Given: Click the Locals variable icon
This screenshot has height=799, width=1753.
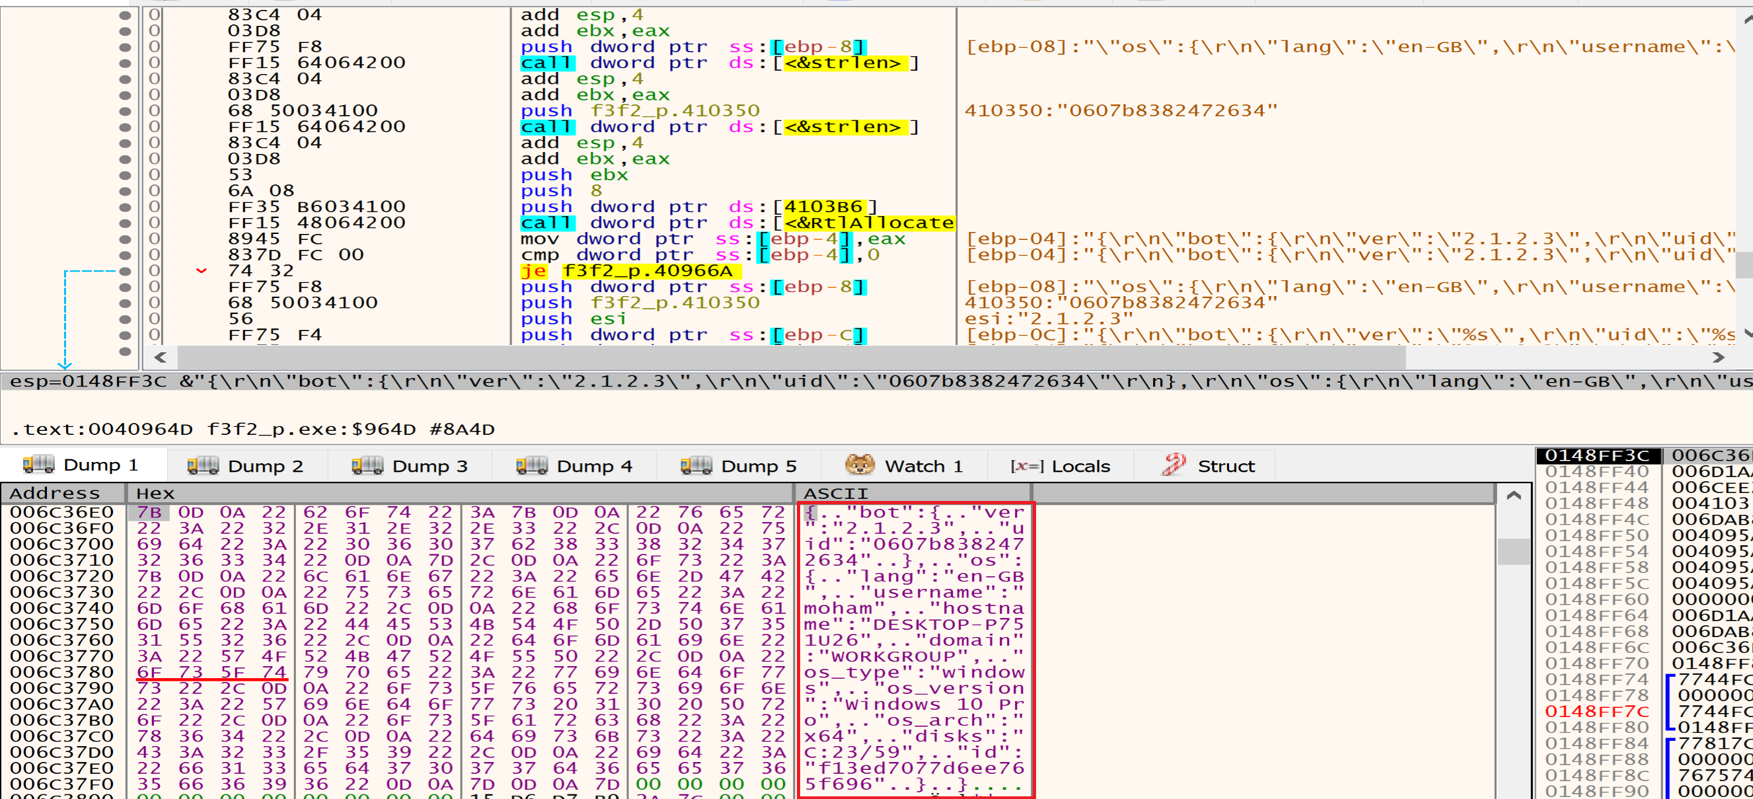Looking at the screenshot, I should pos(1026,466).
